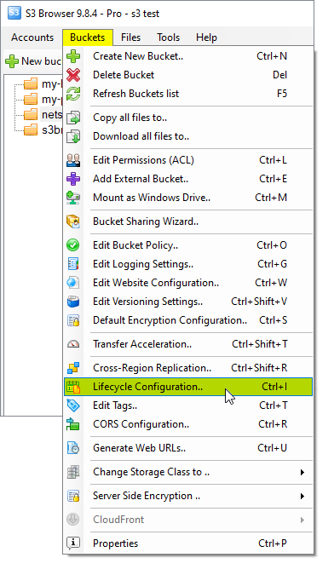The height and width of the screenshot is (575, 334).
Task: Open Edit Permissions (ACL) entry
Action: click(188, 160)
